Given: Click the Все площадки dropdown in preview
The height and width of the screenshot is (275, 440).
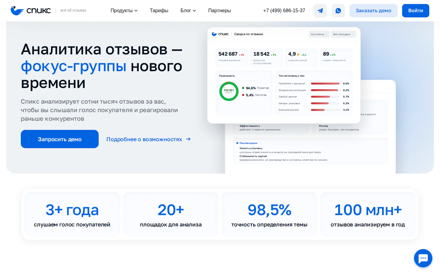Looking at the screenshot, I should [343, 34].
